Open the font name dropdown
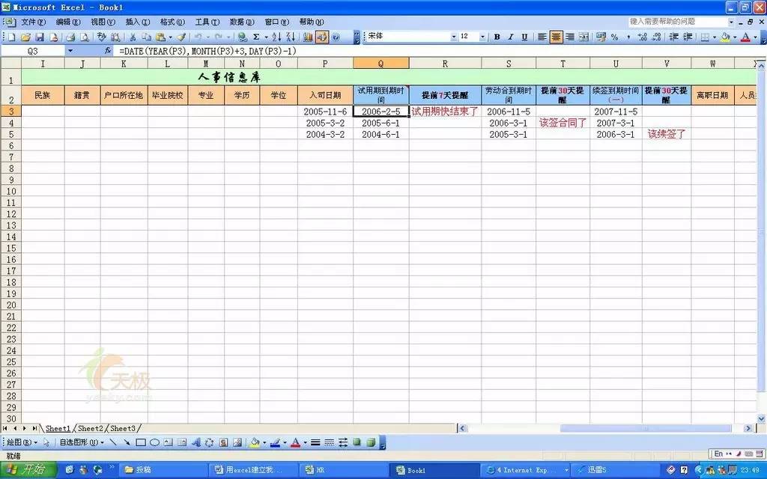 pyautogui.click(x=453, y=37)
